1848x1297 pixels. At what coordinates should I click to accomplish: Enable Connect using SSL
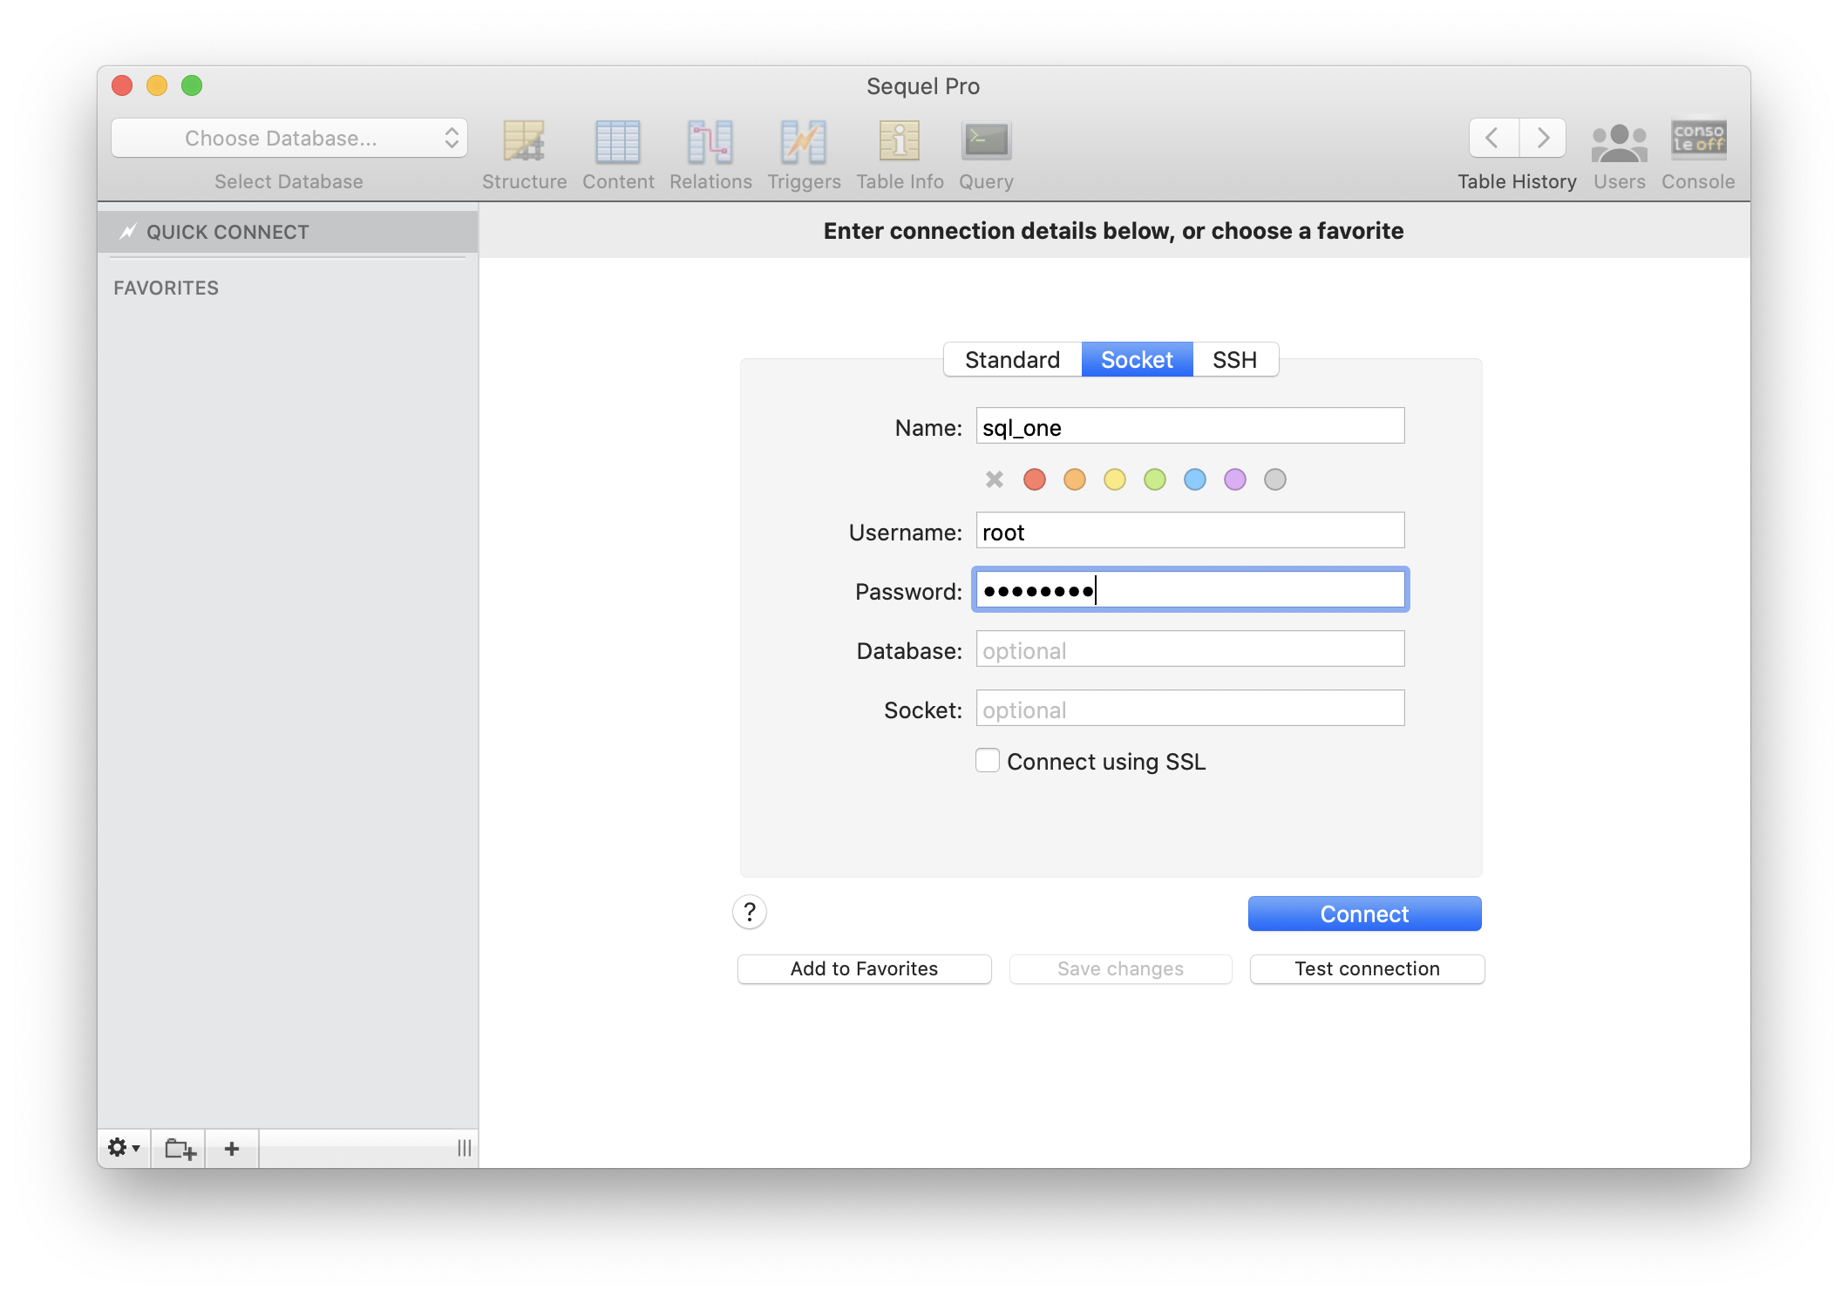[987, 760]
